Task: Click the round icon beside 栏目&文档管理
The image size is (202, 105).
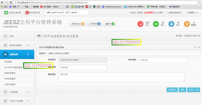Action: [x=5, y=101]
